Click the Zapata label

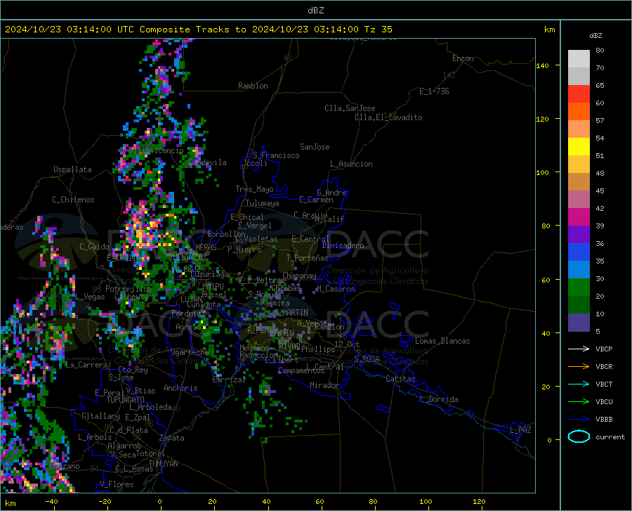pyautogui.click(x=172, y=438)
